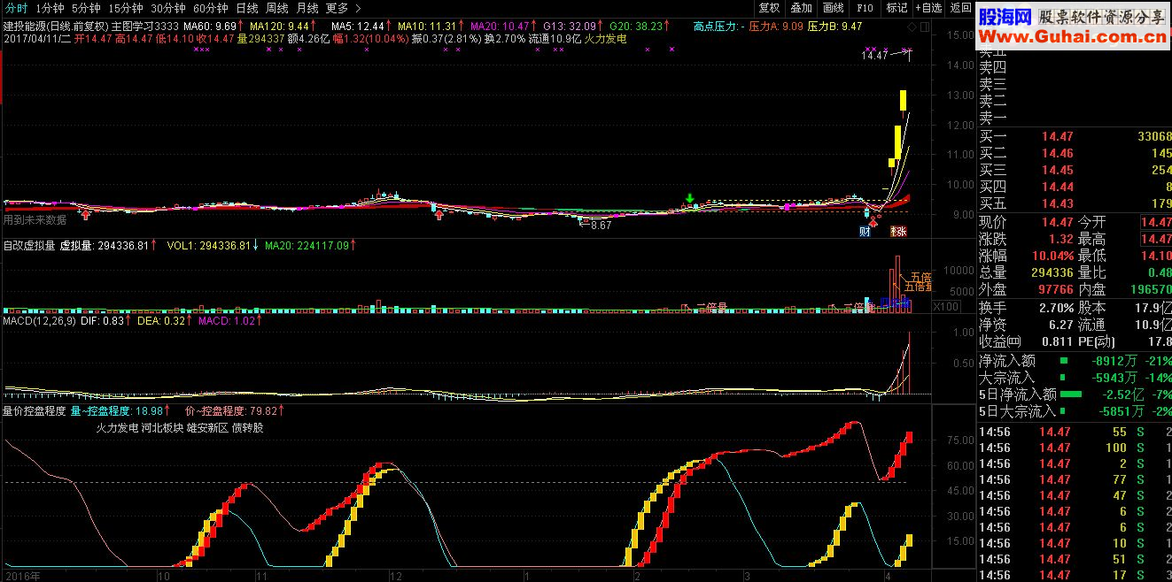Viewport: 1172px width, 582px height.
Task: Click the 买五 bid price 14.43
Action: [1057, 204]
